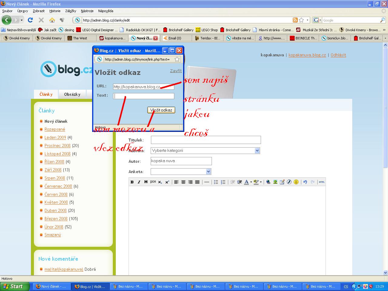Open the Historie menu
This screenshot has height=291, width=388.
pyautogui.click(x=55, y=11)
